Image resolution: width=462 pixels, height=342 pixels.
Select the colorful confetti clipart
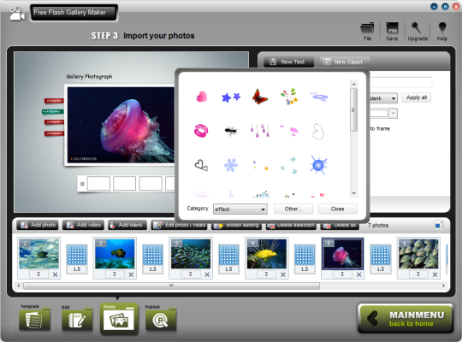(289, 97)
